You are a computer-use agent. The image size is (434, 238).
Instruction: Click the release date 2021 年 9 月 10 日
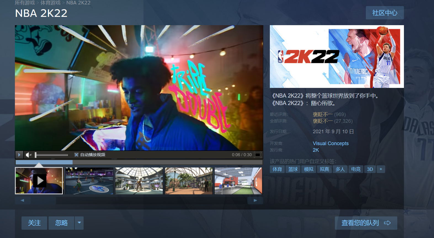coord(333,132)
